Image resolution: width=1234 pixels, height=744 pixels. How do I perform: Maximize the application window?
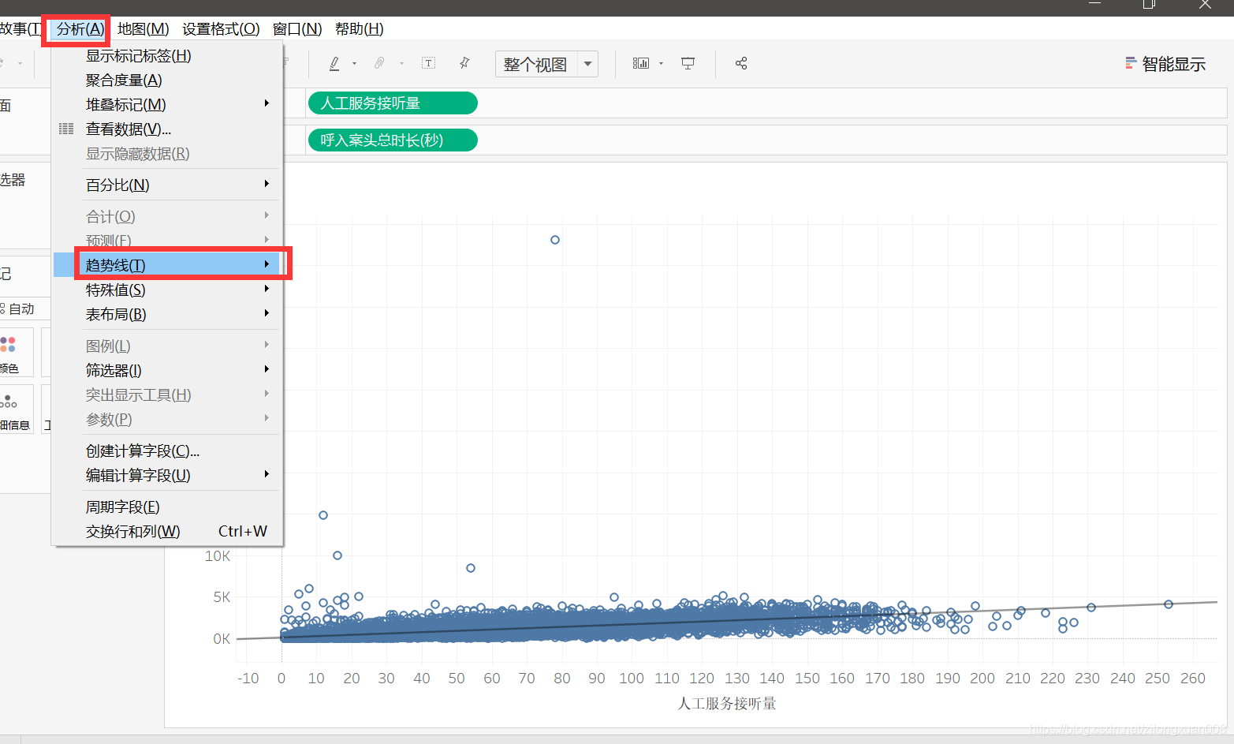1149,5
